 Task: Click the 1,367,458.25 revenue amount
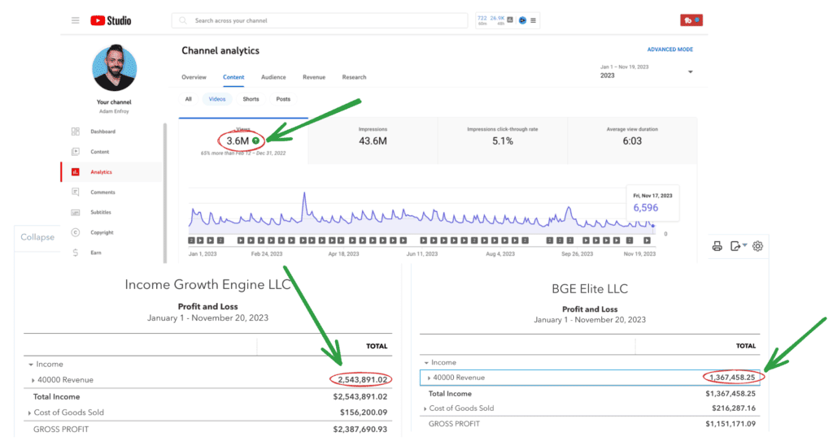pos(732,378)
